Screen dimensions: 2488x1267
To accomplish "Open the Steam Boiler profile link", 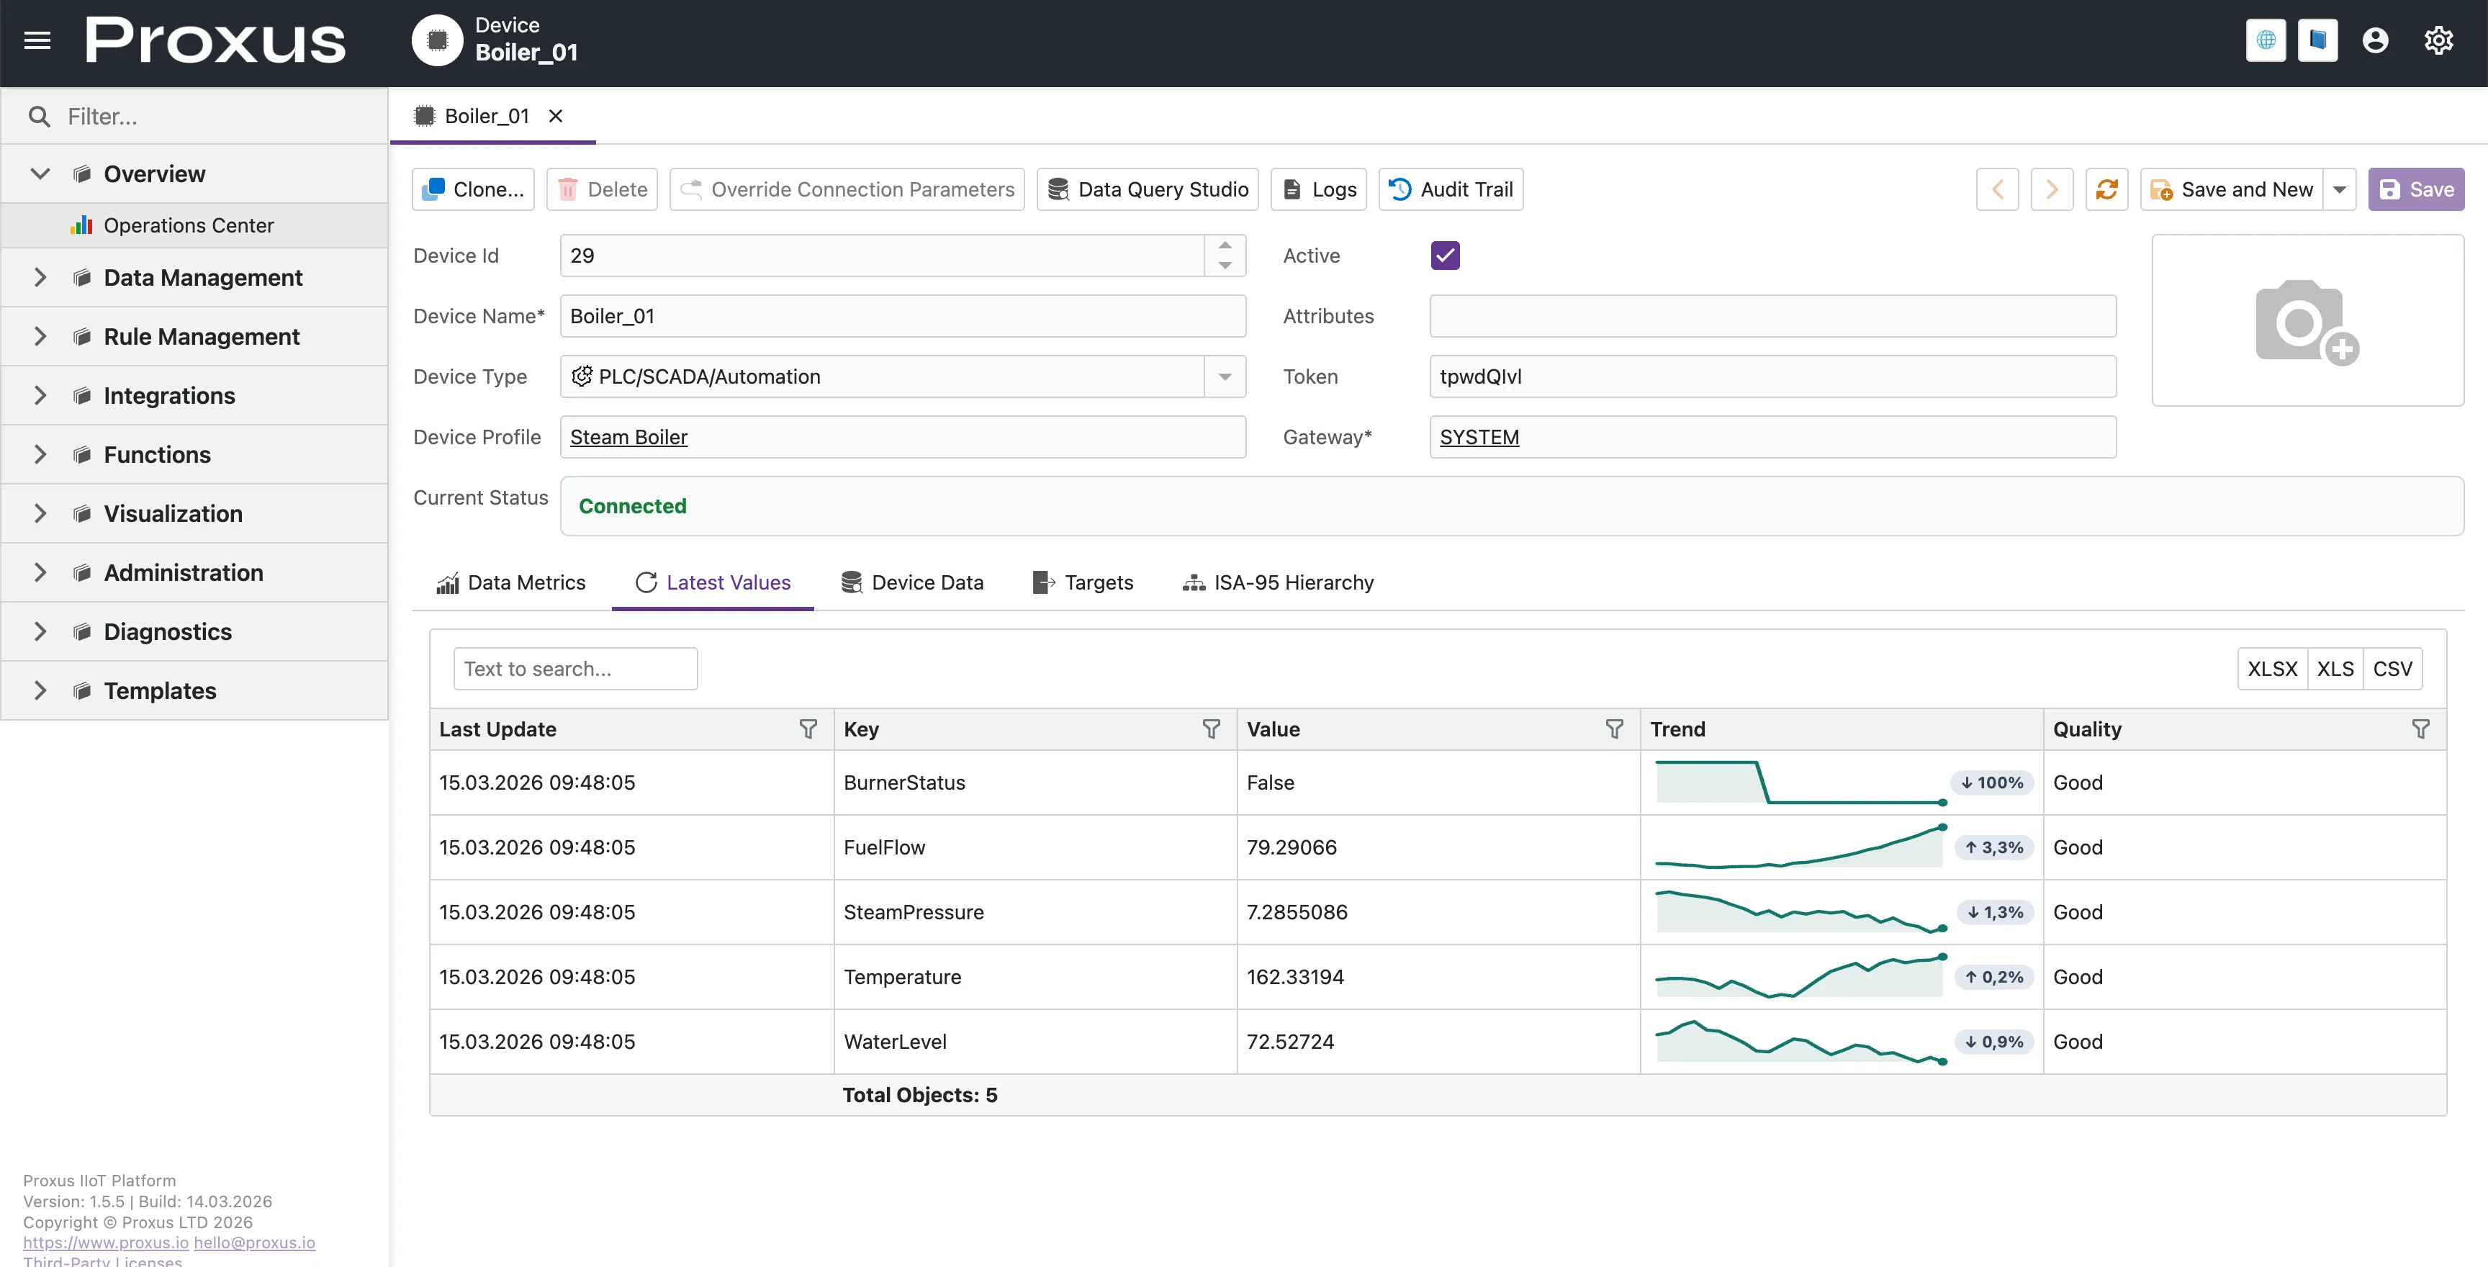I will pyautogui.click(x=628, y=438).
